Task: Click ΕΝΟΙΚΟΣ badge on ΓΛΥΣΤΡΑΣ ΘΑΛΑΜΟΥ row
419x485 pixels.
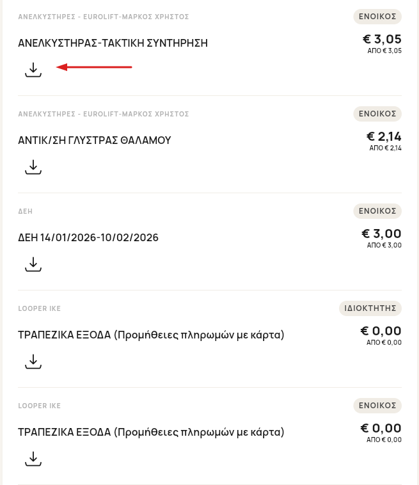Action: coord(377,114)
